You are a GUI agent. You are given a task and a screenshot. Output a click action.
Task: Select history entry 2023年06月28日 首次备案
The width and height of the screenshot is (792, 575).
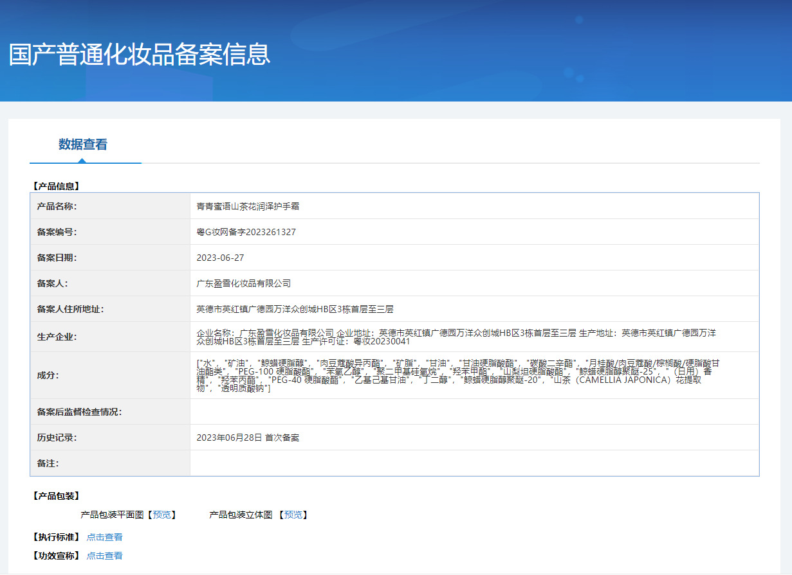click(248, 438)
